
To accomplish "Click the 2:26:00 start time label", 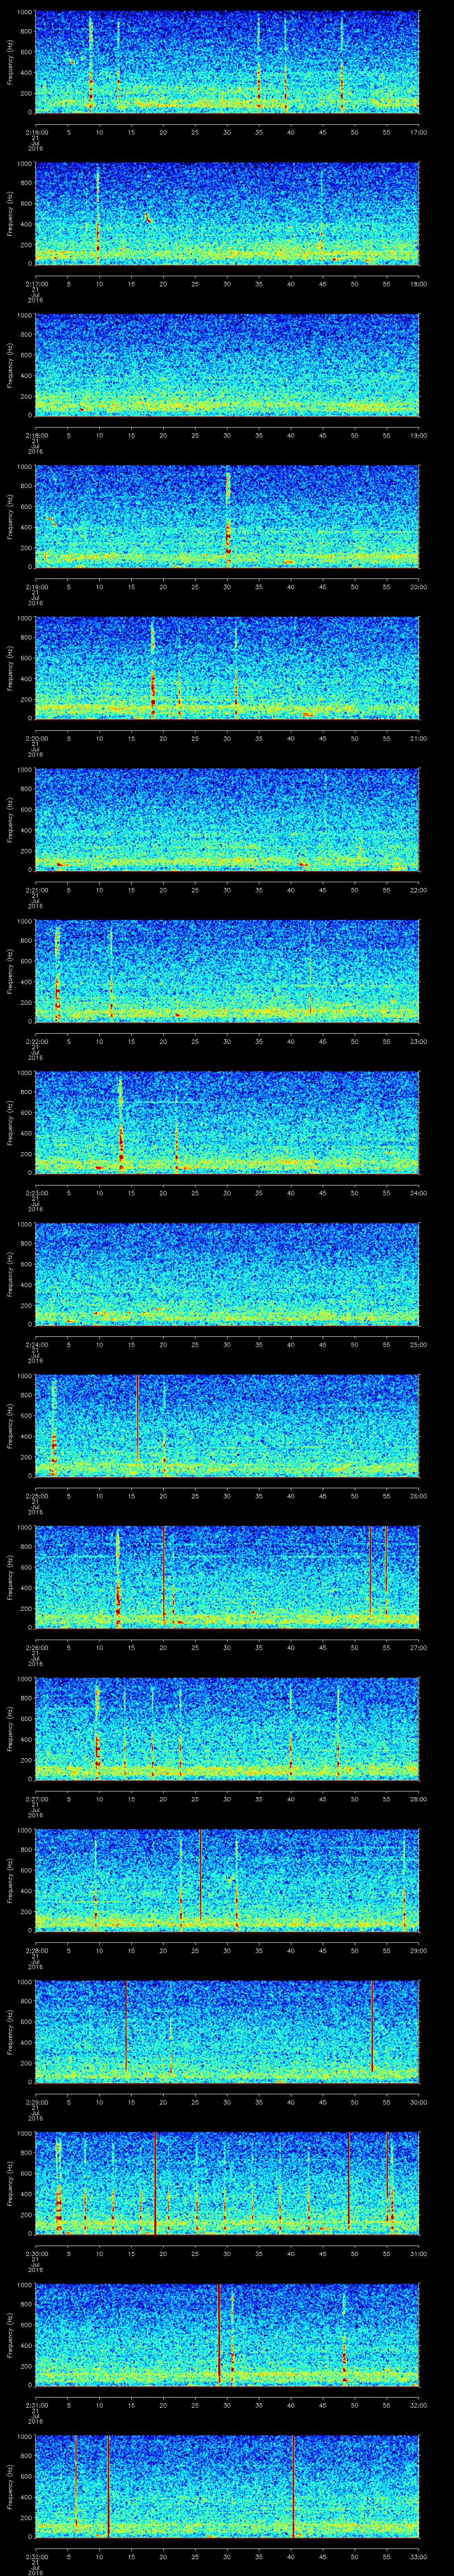I will (x=36, y=1647).
